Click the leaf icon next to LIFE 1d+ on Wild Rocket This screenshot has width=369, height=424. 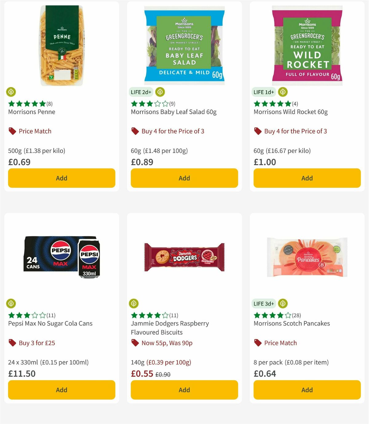[x=282, y=92]
